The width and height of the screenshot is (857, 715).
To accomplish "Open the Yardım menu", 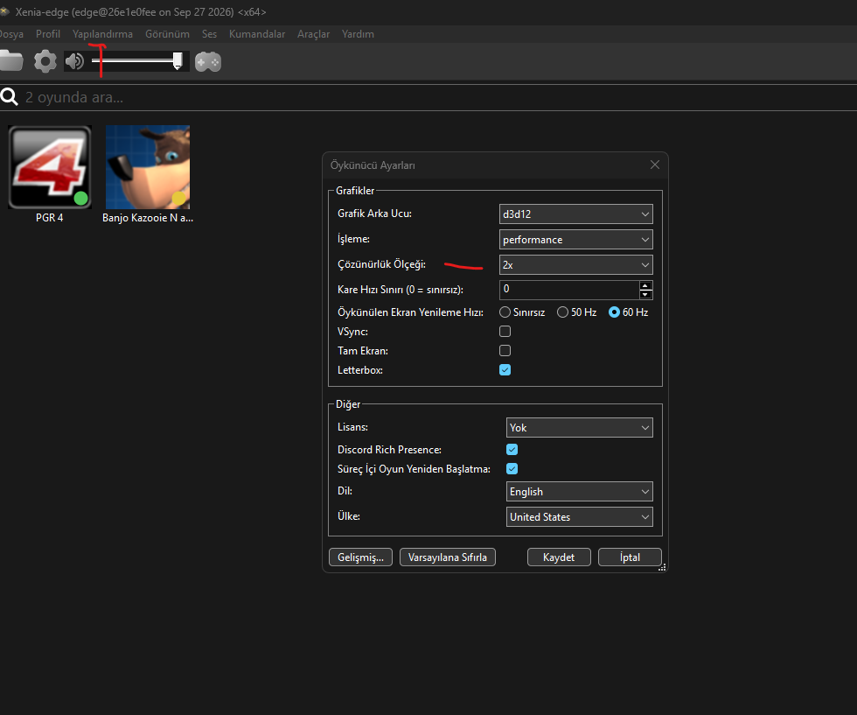I will 358,34.
